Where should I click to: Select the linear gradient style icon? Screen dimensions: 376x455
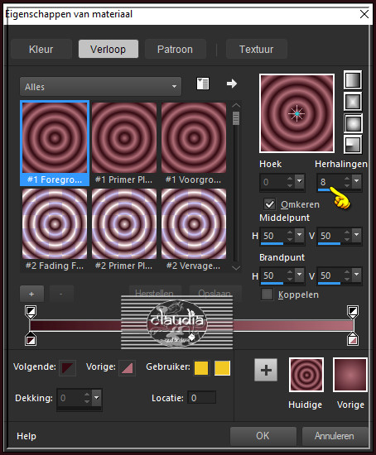point(353,79)
